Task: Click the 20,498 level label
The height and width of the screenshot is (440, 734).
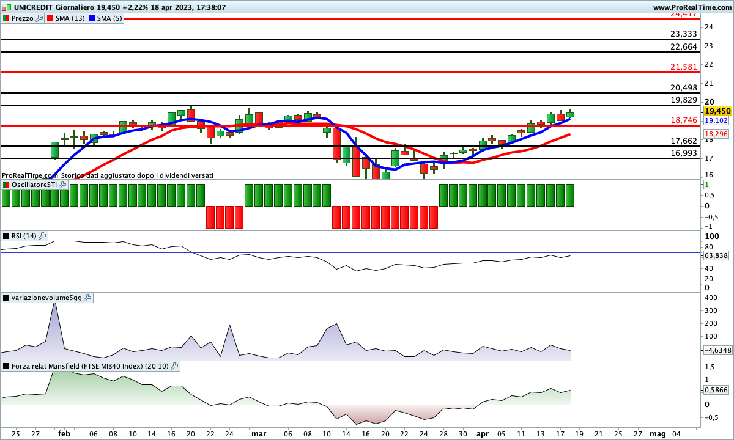Action: [x=684, y=87]
